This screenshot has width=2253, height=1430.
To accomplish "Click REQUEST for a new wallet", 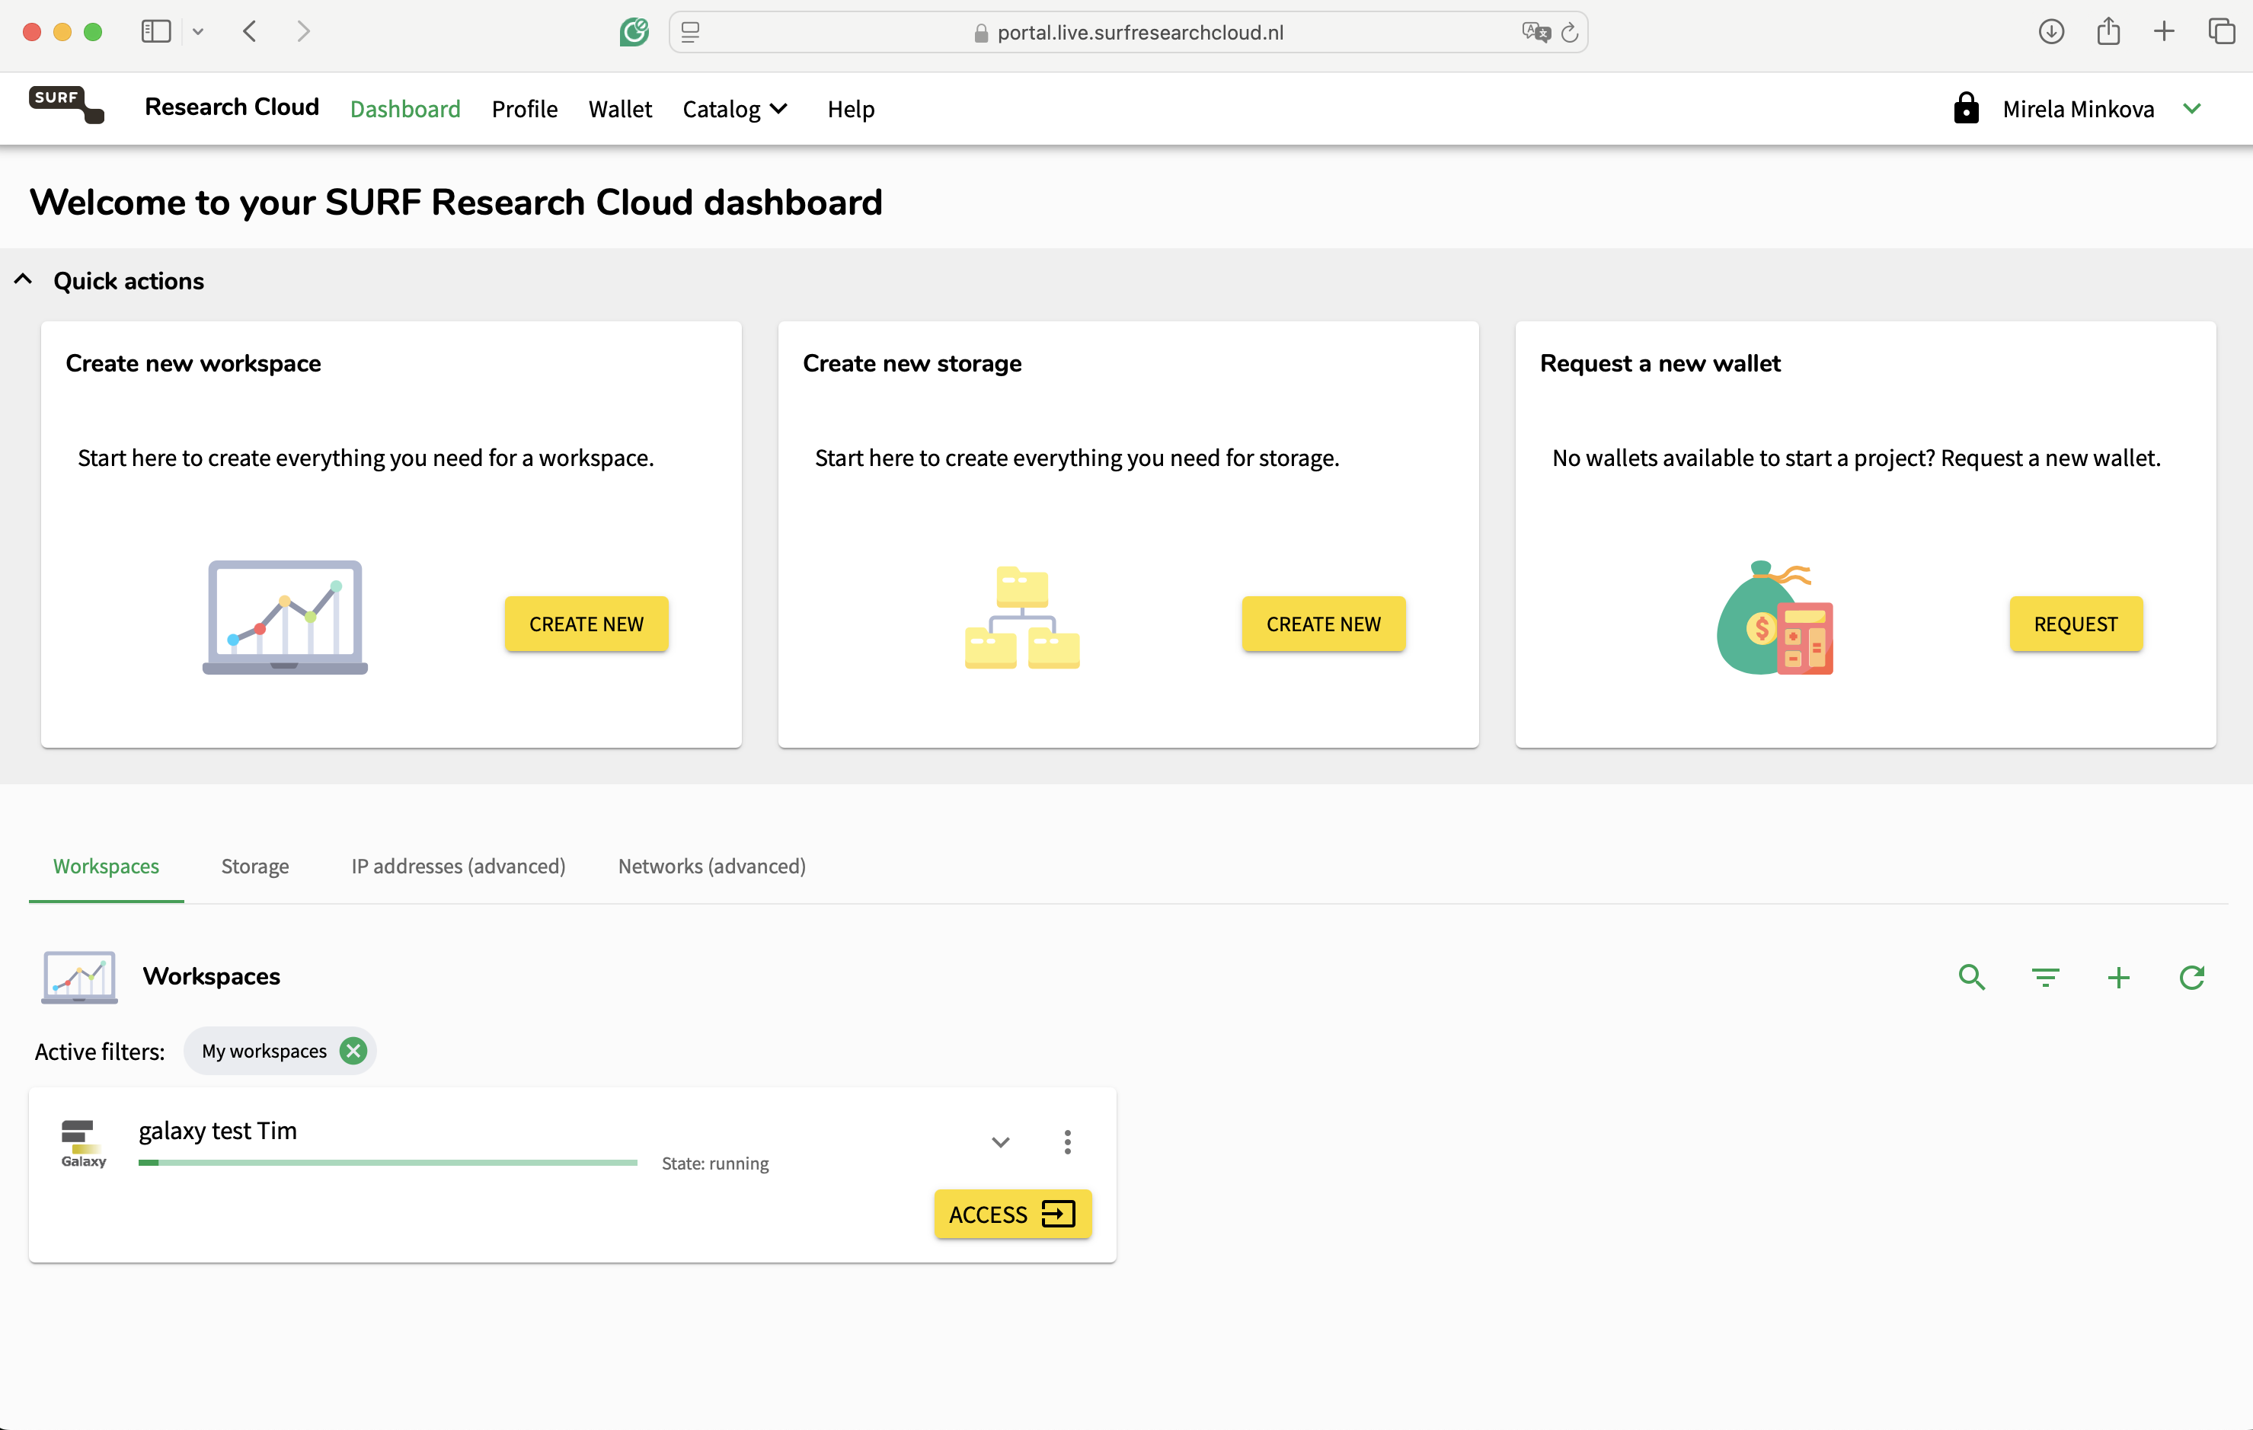I will (x=2076, y=624).
